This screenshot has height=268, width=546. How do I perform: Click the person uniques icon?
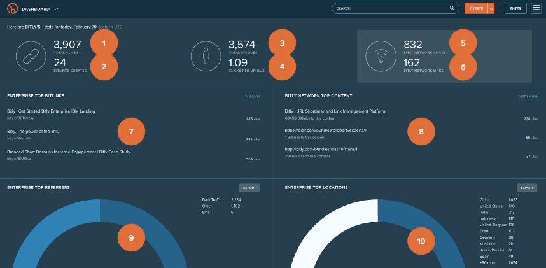click(x=206, y=56)
